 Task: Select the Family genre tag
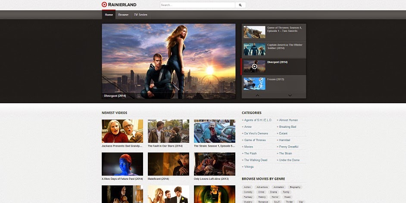pos(286,192)
